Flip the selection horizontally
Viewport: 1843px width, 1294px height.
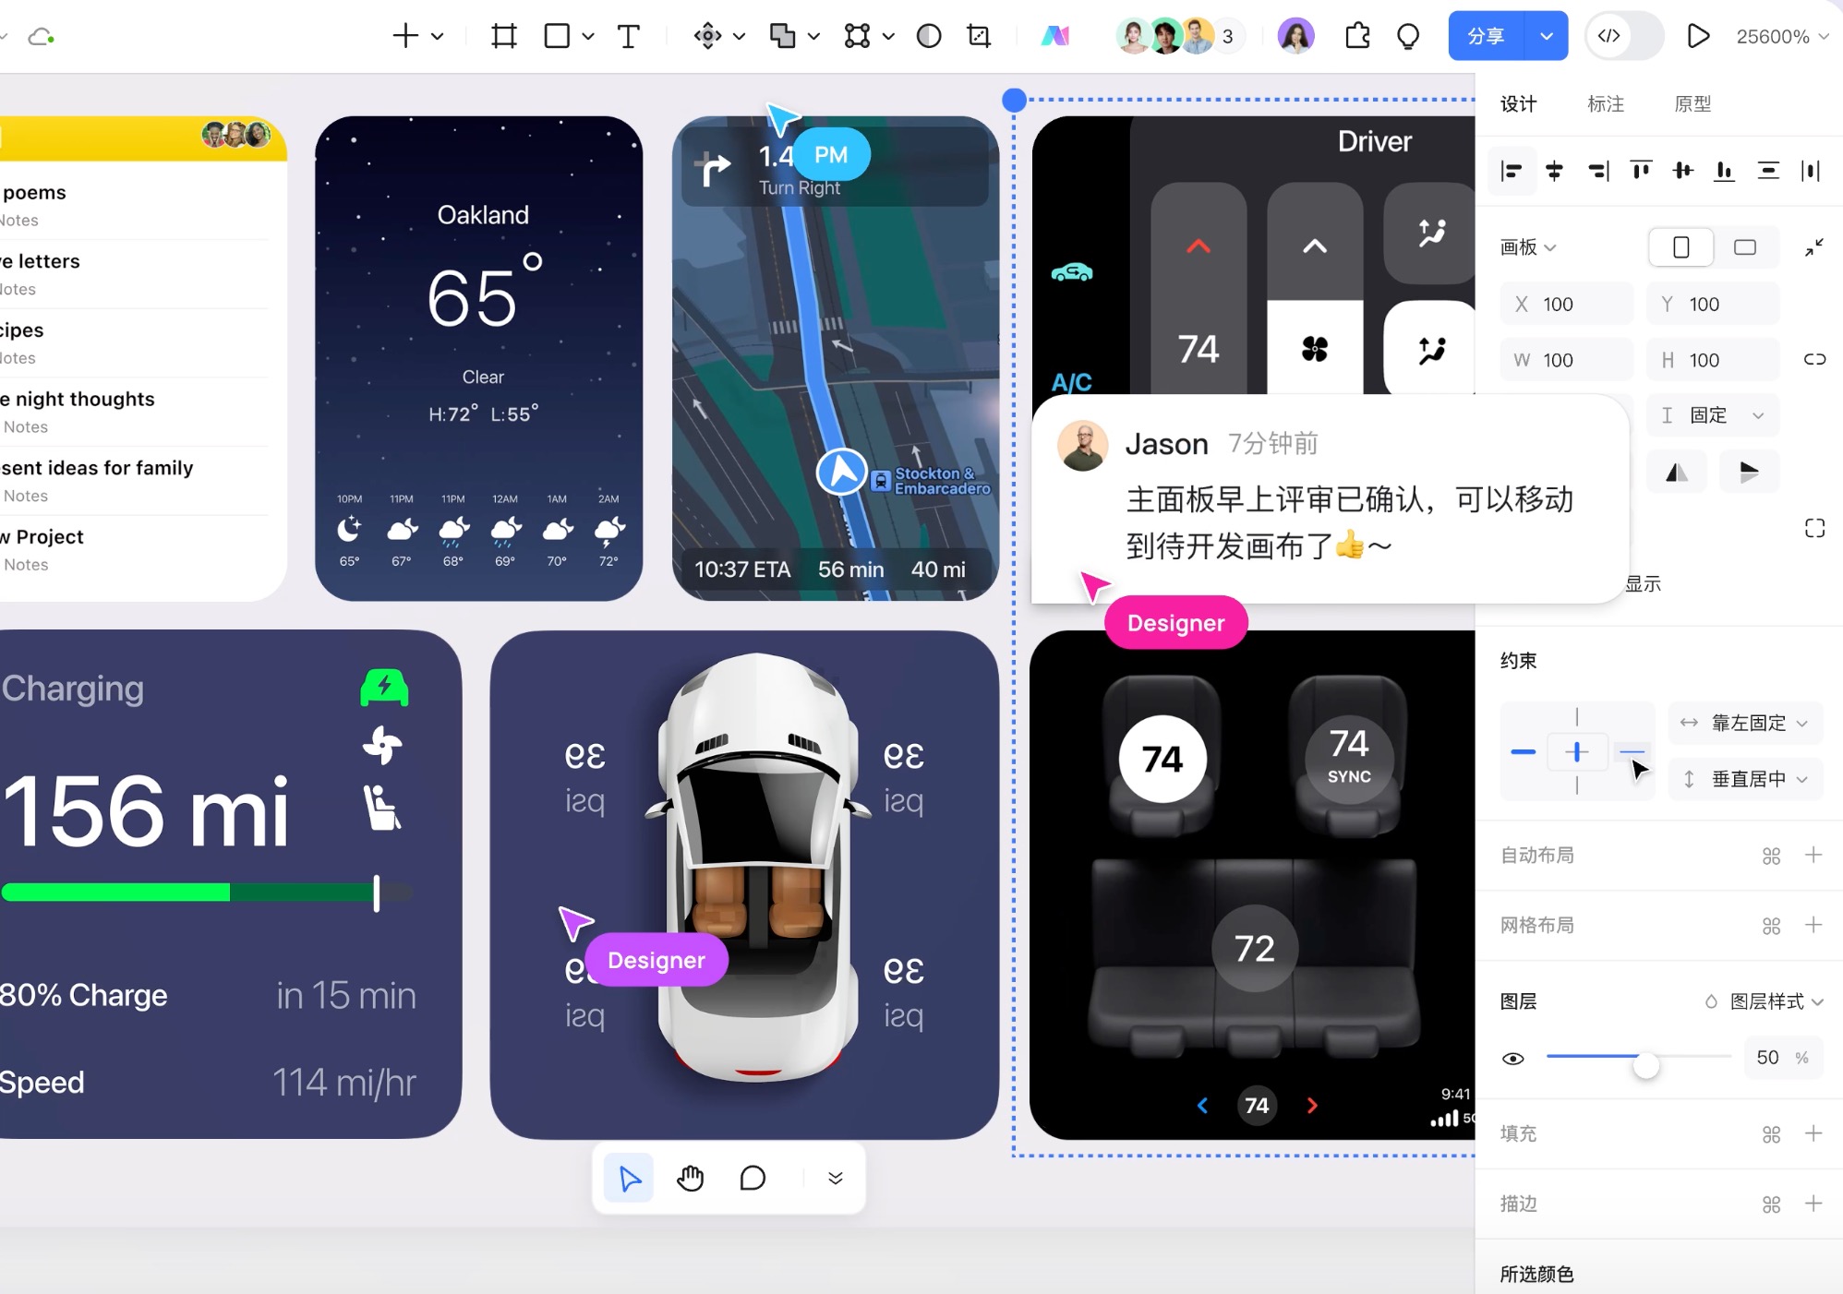pyautogui.click(x=1677, y=472)
